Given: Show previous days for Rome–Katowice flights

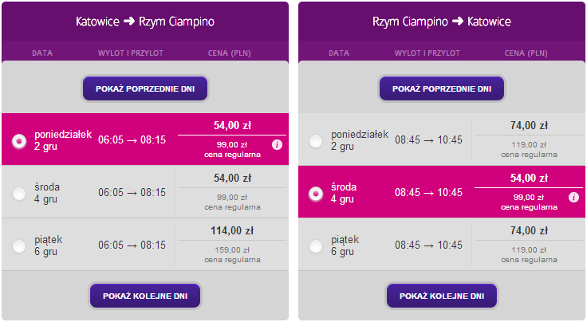Looking at the screenshot, I should 442,88.
